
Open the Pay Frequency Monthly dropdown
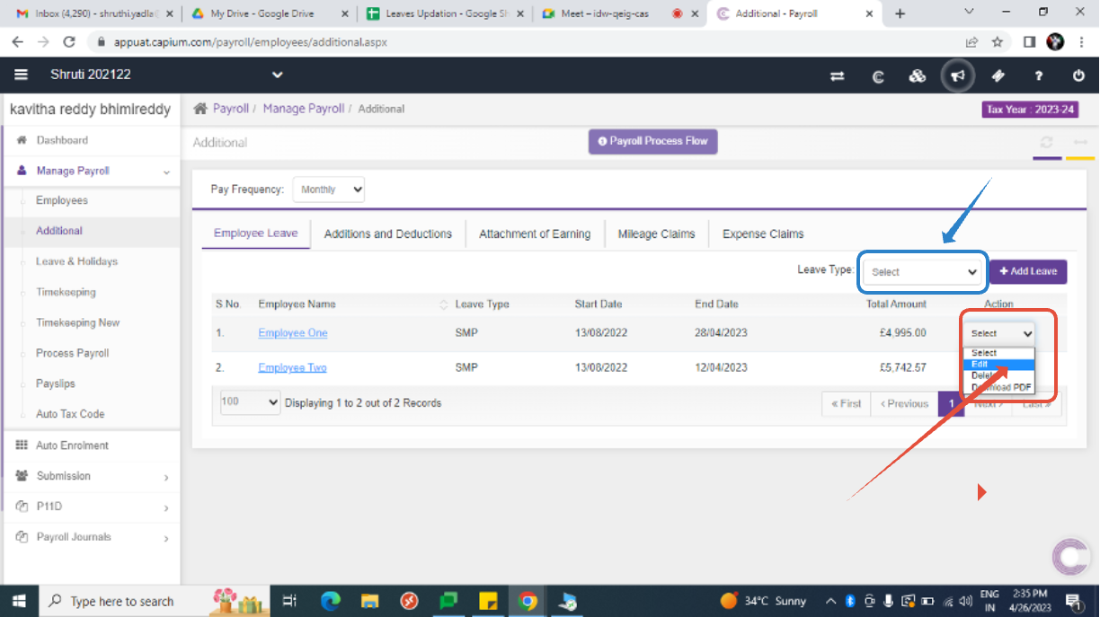tap(329, 190)
